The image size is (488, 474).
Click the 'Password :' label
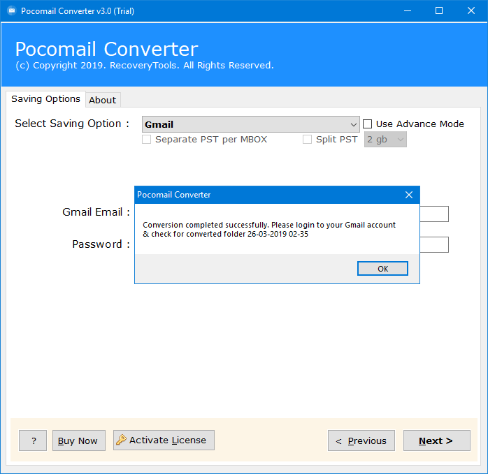click(101, 244)
